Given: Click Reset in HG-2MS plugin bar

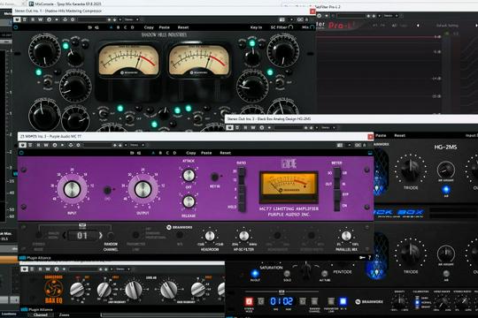Looking at the screenshot, I should tap(399, 135).
